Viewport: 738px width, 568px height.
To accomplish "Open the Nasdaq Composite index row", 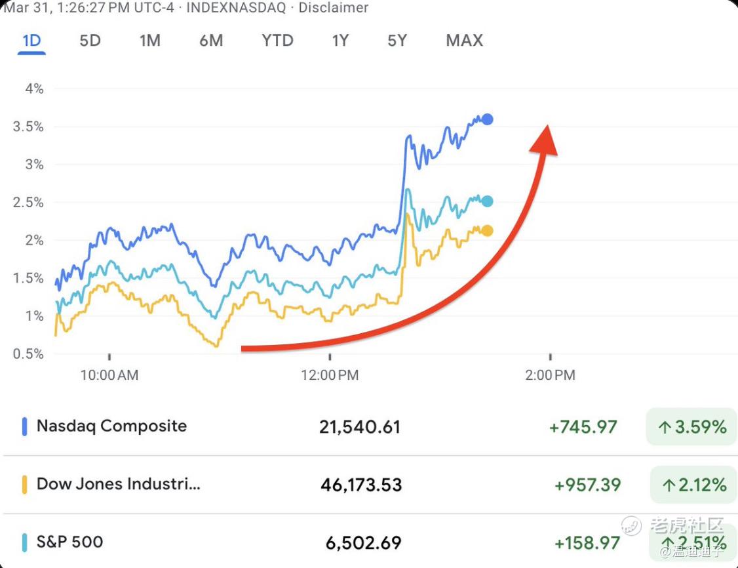I will [x=111, y=426].
